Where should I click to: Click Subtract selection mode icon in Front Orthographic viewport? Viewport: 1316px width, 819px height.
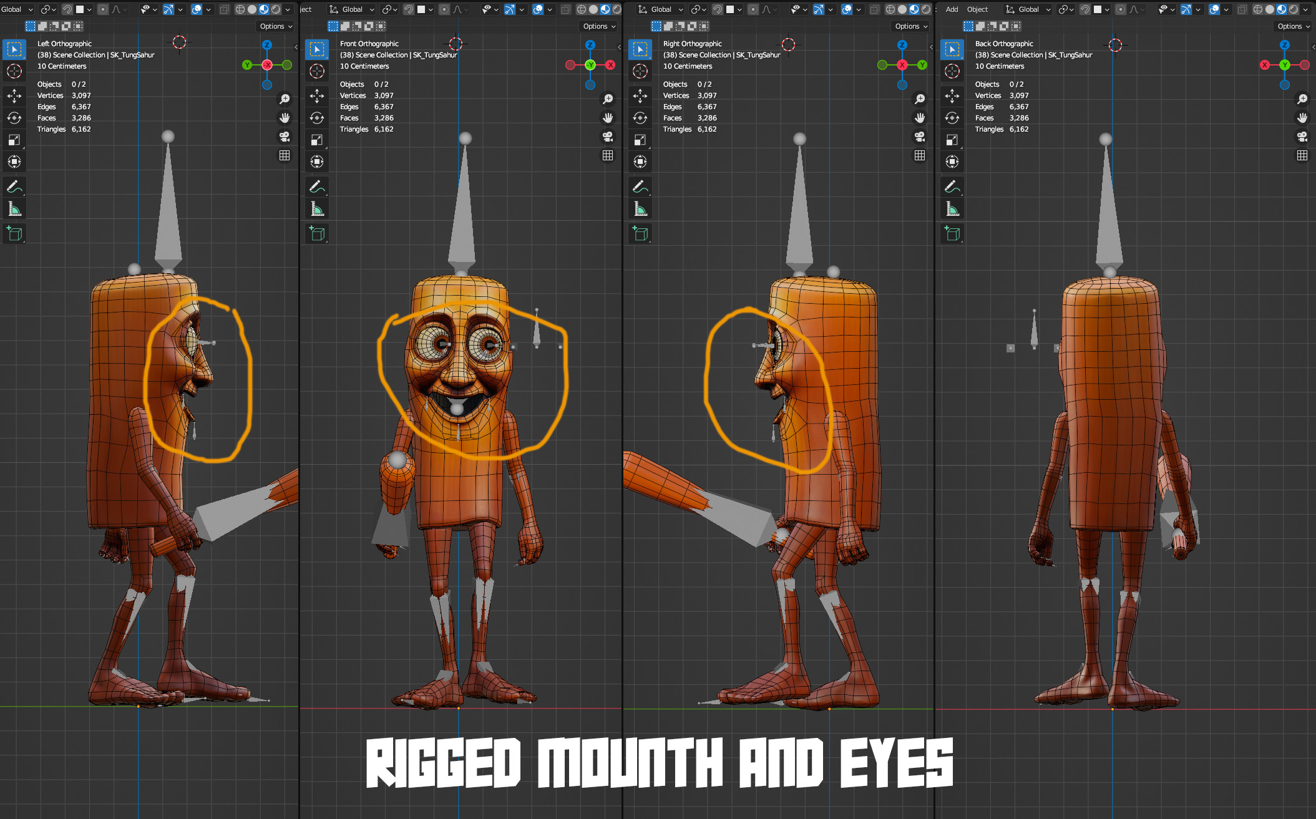[x=357, y=26]
